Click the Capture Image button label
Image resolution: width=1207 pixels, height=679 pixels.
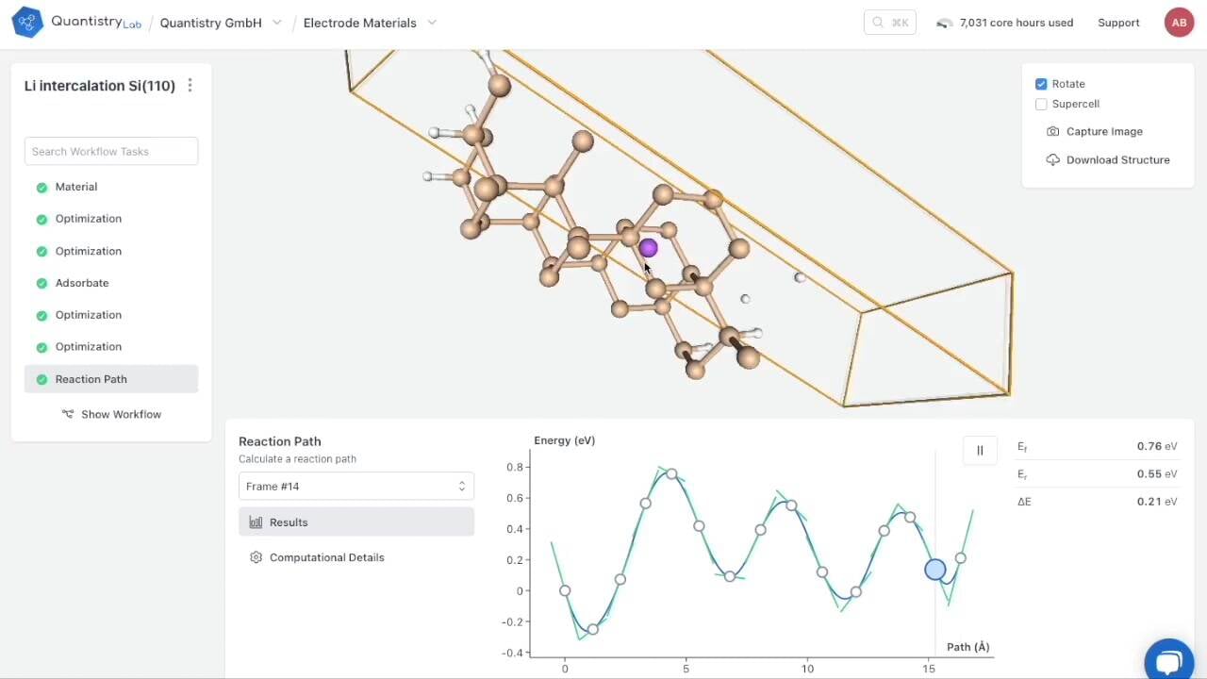pos(1104,132)
